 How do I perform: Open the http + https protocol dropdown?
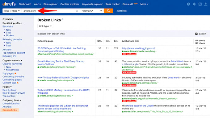(x=12, y=11)
